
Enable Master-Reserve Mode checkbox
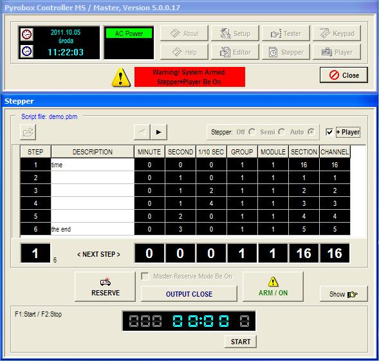point(145,276)
